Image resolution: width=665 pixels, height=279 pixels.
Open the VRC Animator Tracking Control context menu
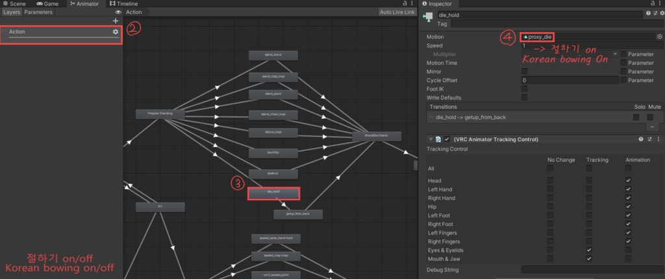tap(659, 139)
